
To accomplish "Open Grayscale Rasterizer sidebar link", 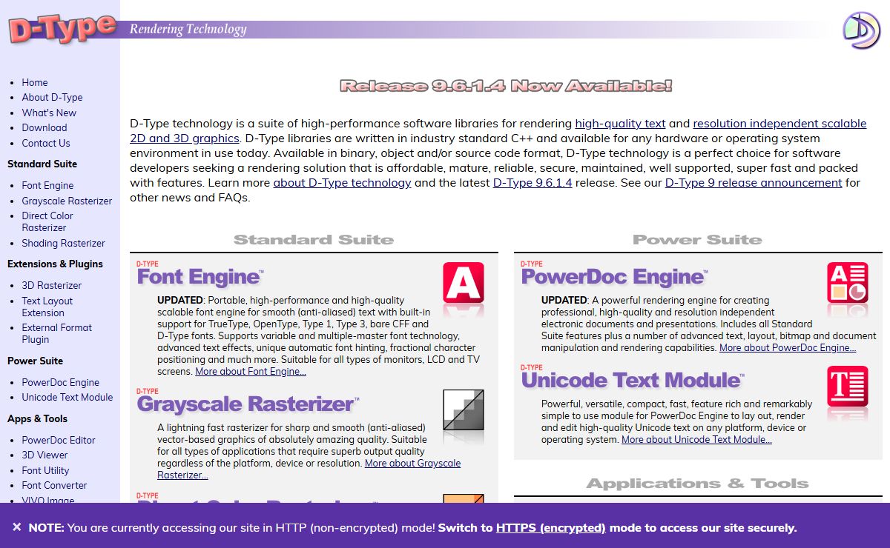I will click(67, 201).
